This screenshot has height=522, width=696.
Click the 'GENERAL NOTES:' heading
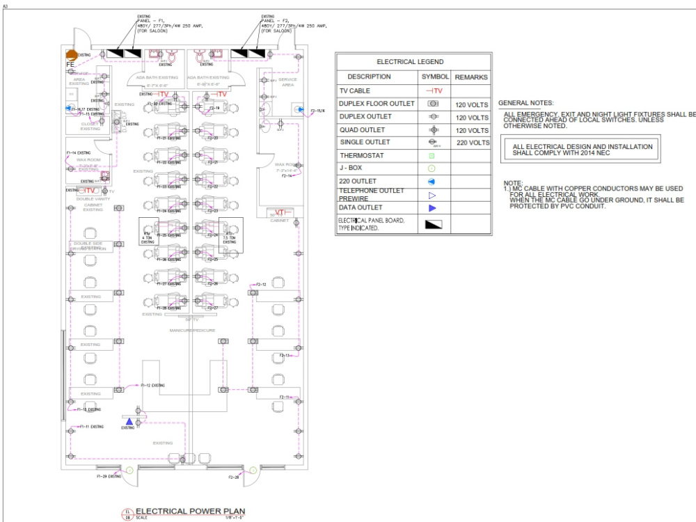pos(525,103)
